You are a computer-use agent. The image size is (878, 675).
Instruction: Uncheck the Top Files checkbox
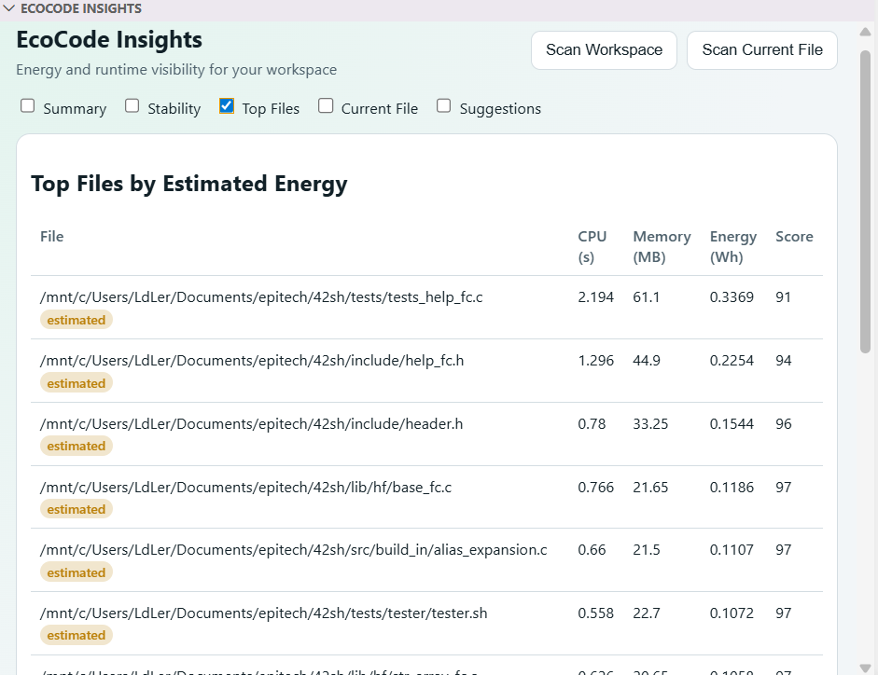point(227,105)
